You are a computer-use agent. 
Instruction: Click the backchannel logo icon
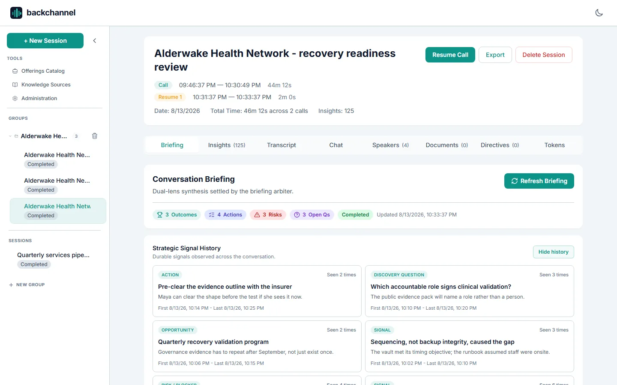16,13
